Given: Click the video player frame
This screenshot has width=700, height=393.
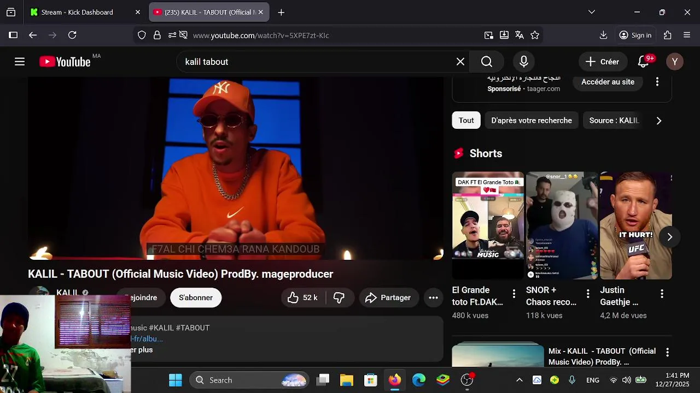Looking at the screenshot, I should [x=236, y=169].
